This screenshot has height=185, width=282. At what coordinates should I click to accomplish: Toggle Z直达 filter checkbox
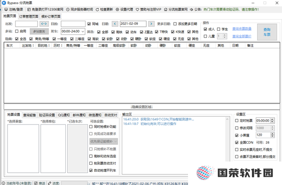[141, 32]
